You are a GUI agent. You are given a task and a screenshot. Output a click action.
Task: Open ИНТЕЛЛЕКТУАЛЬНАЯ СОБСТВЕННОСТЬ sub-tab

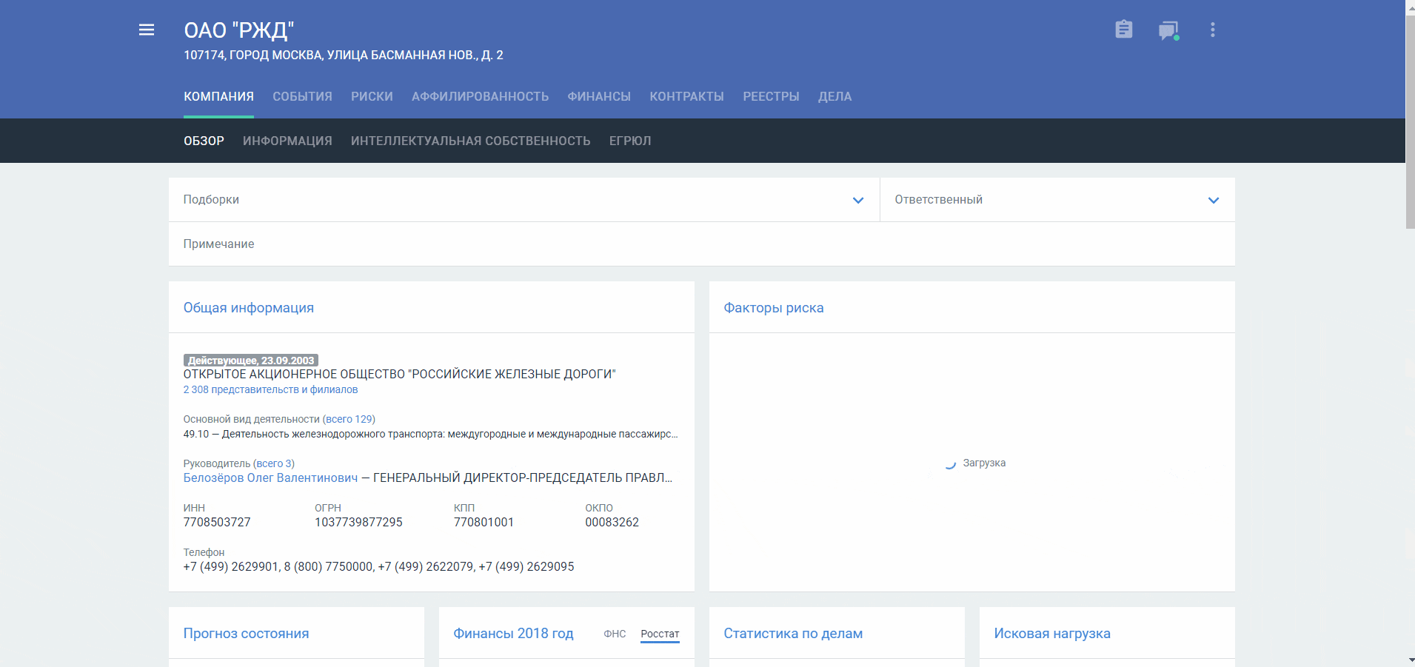click(470, 141)
